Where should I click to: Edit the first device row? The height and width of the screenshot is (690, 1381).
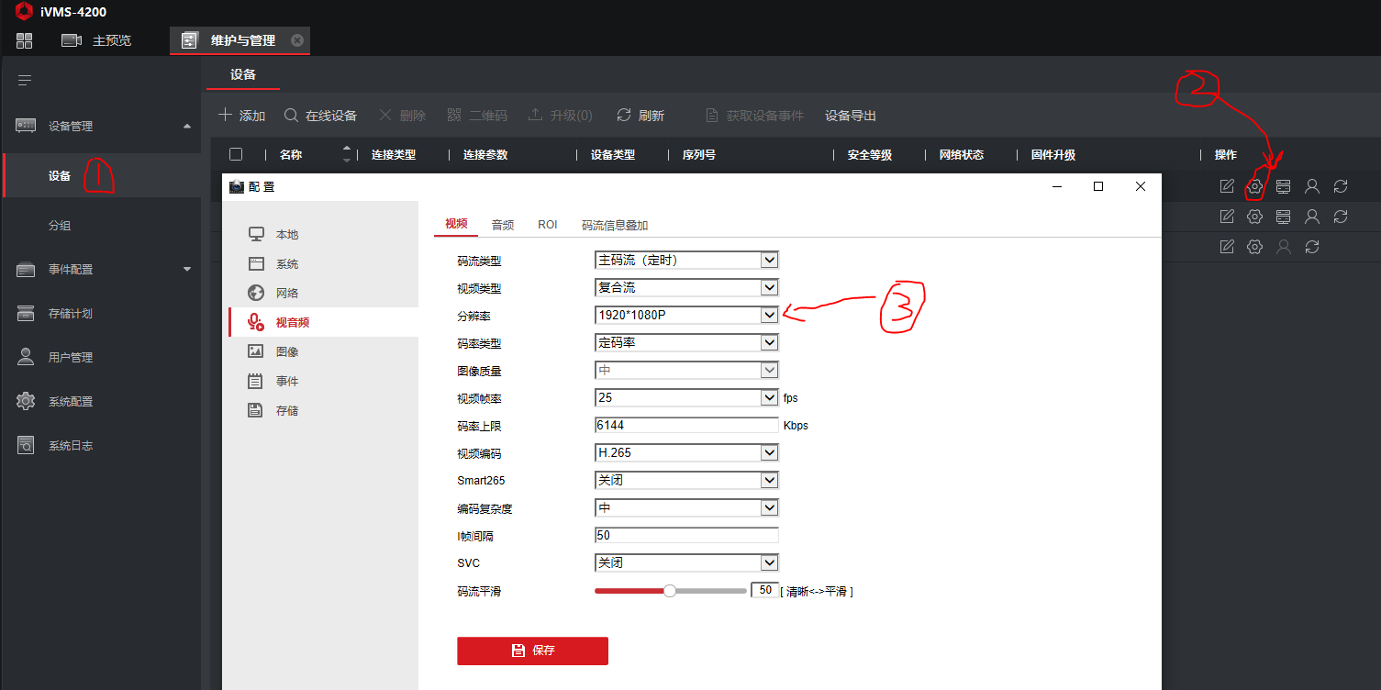pos(1227,186)
